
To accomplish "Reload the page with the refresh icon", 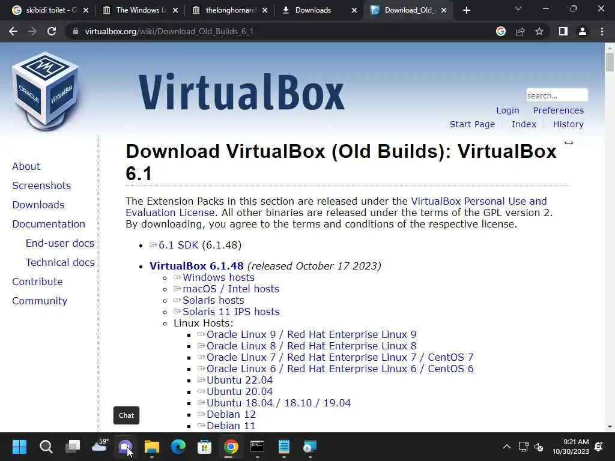I will [x=52, y=31].
